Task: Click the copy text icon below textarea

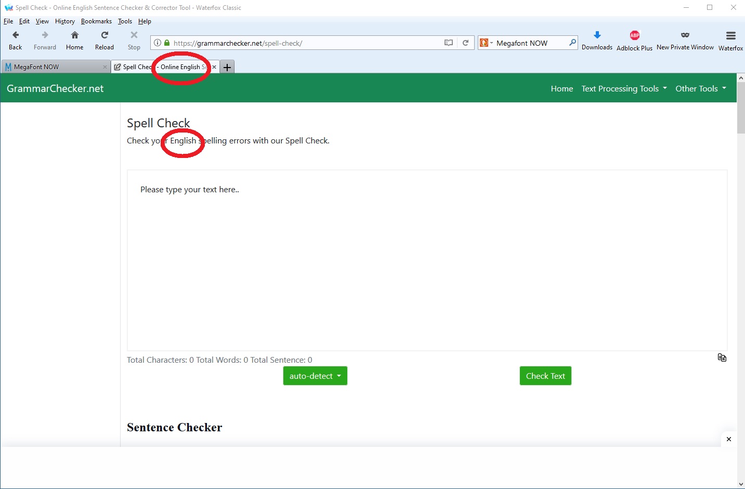Action: (x=722, y=358)
